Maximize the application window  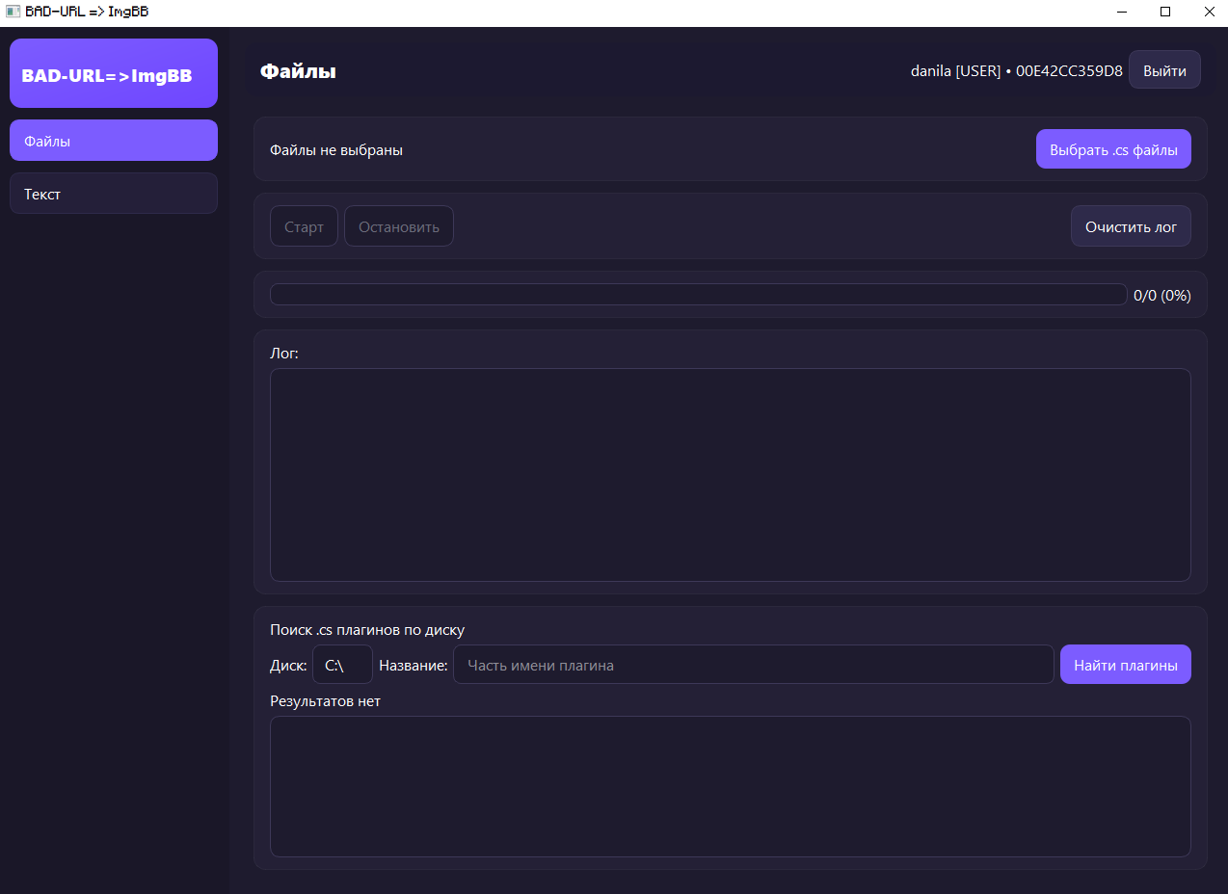[x=1165, y=12]
